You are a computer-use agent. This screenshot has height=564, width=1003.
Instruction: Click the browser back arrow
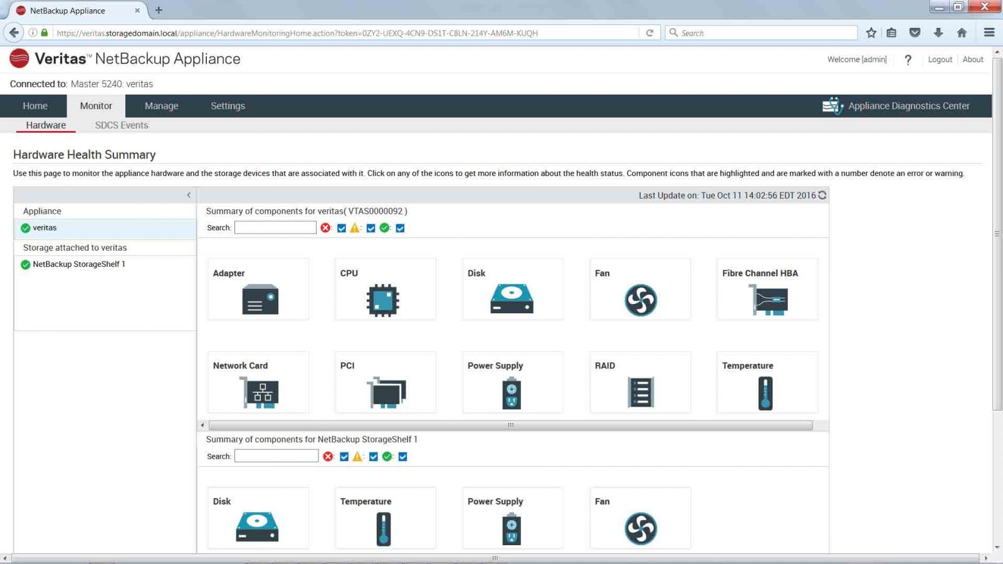14,33
